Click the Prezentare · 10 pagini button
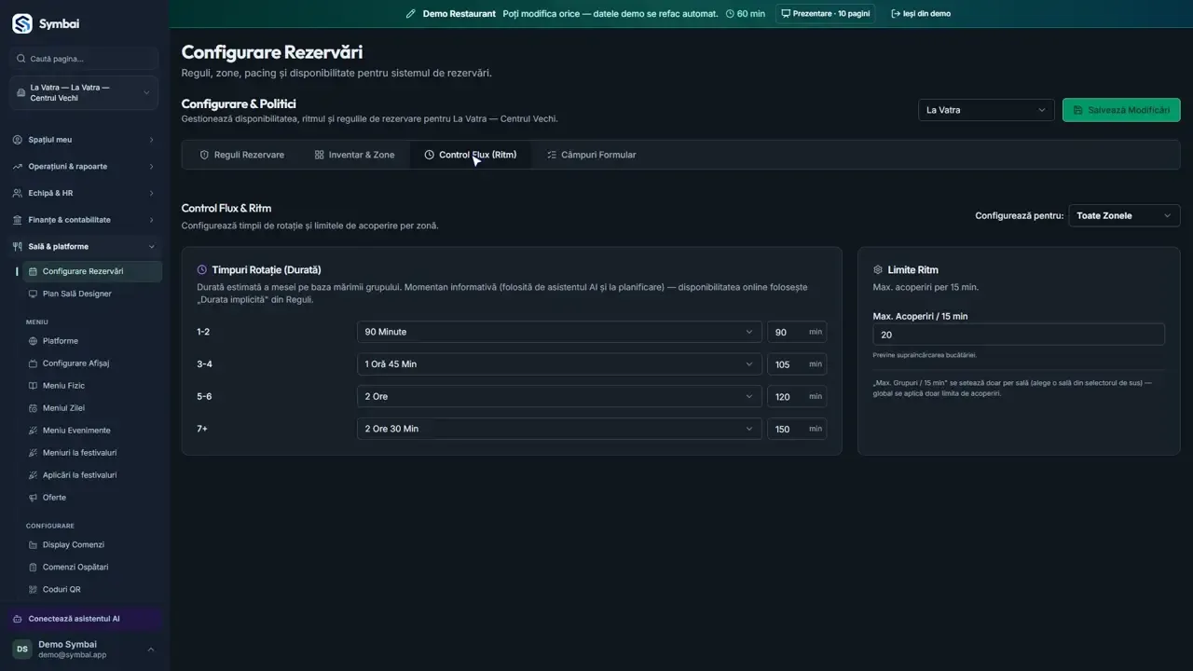 tap(825, 14)
